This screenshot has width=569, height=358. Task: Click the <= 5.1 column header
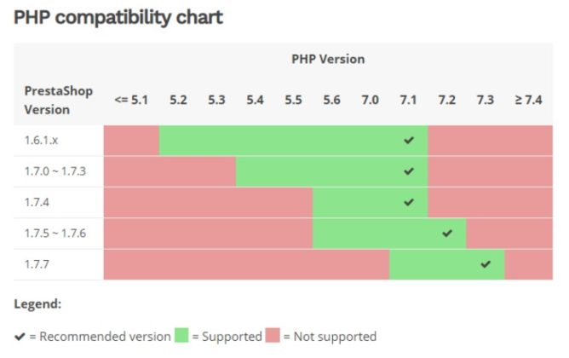(x=131, y=100)
